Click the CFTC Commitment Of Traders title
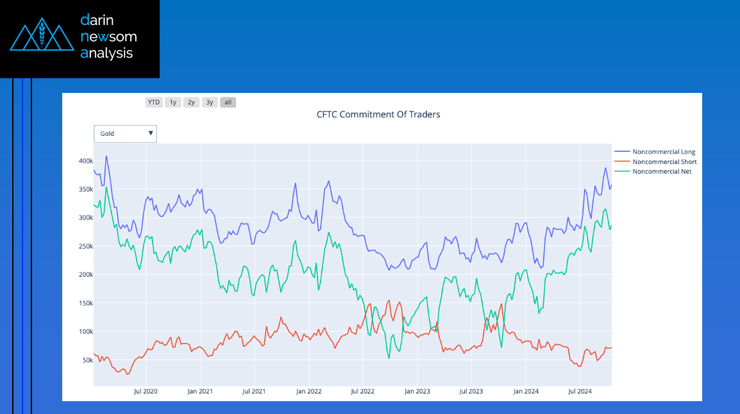Image resolution: width=740 pixels, height=414 pixels. 378,115
